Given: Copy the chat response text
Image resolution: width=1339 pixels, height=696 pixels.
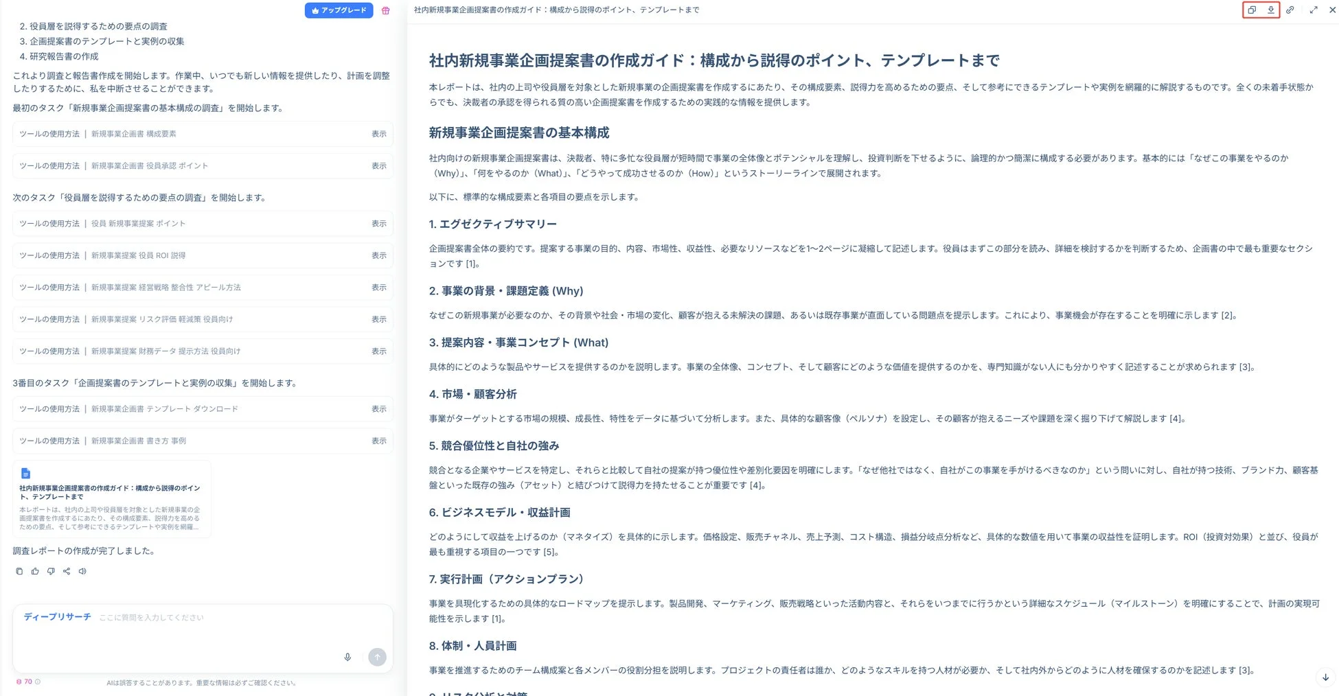Looking at the screenshot, I should [x=19, y=571].
